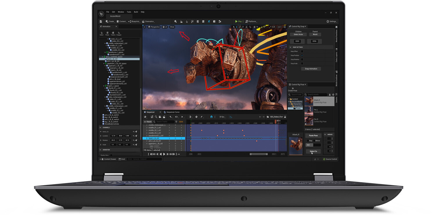The height and width of the screenshot is (216, 432).
Task: Open the Perspective viewport dropdown
Action: pyautogui.click(x=154, y=27)
